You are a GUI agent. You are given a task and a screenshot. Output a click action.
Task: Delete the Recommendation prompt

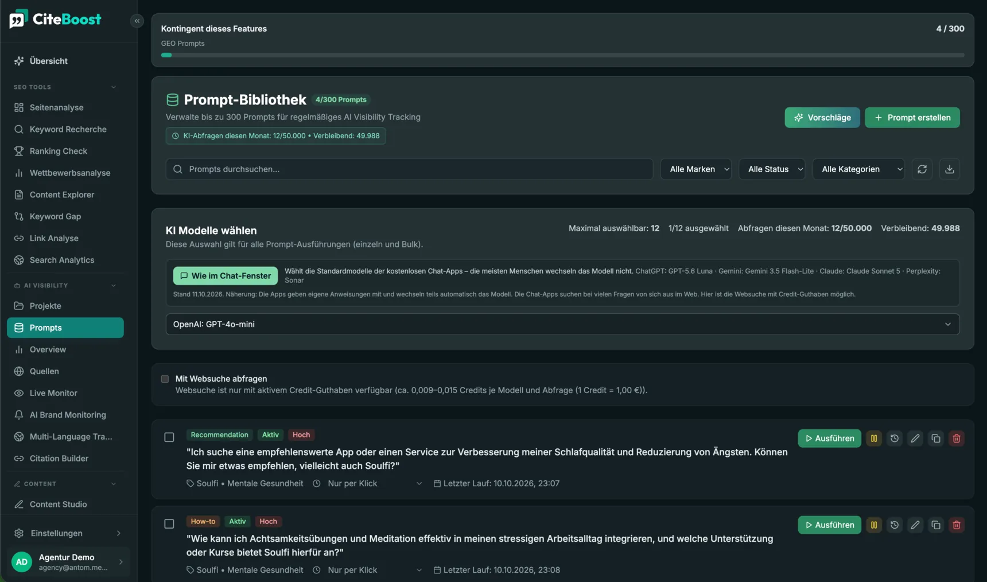click(x=957, y=439)
